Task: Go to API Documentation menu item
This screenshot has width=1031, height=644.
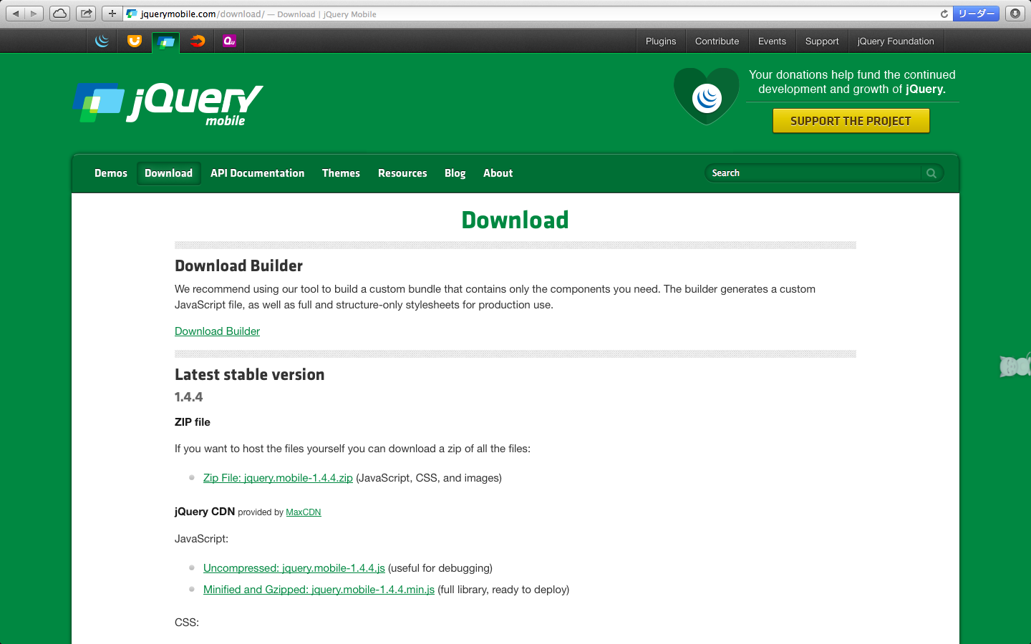Action: coord(257,173)
